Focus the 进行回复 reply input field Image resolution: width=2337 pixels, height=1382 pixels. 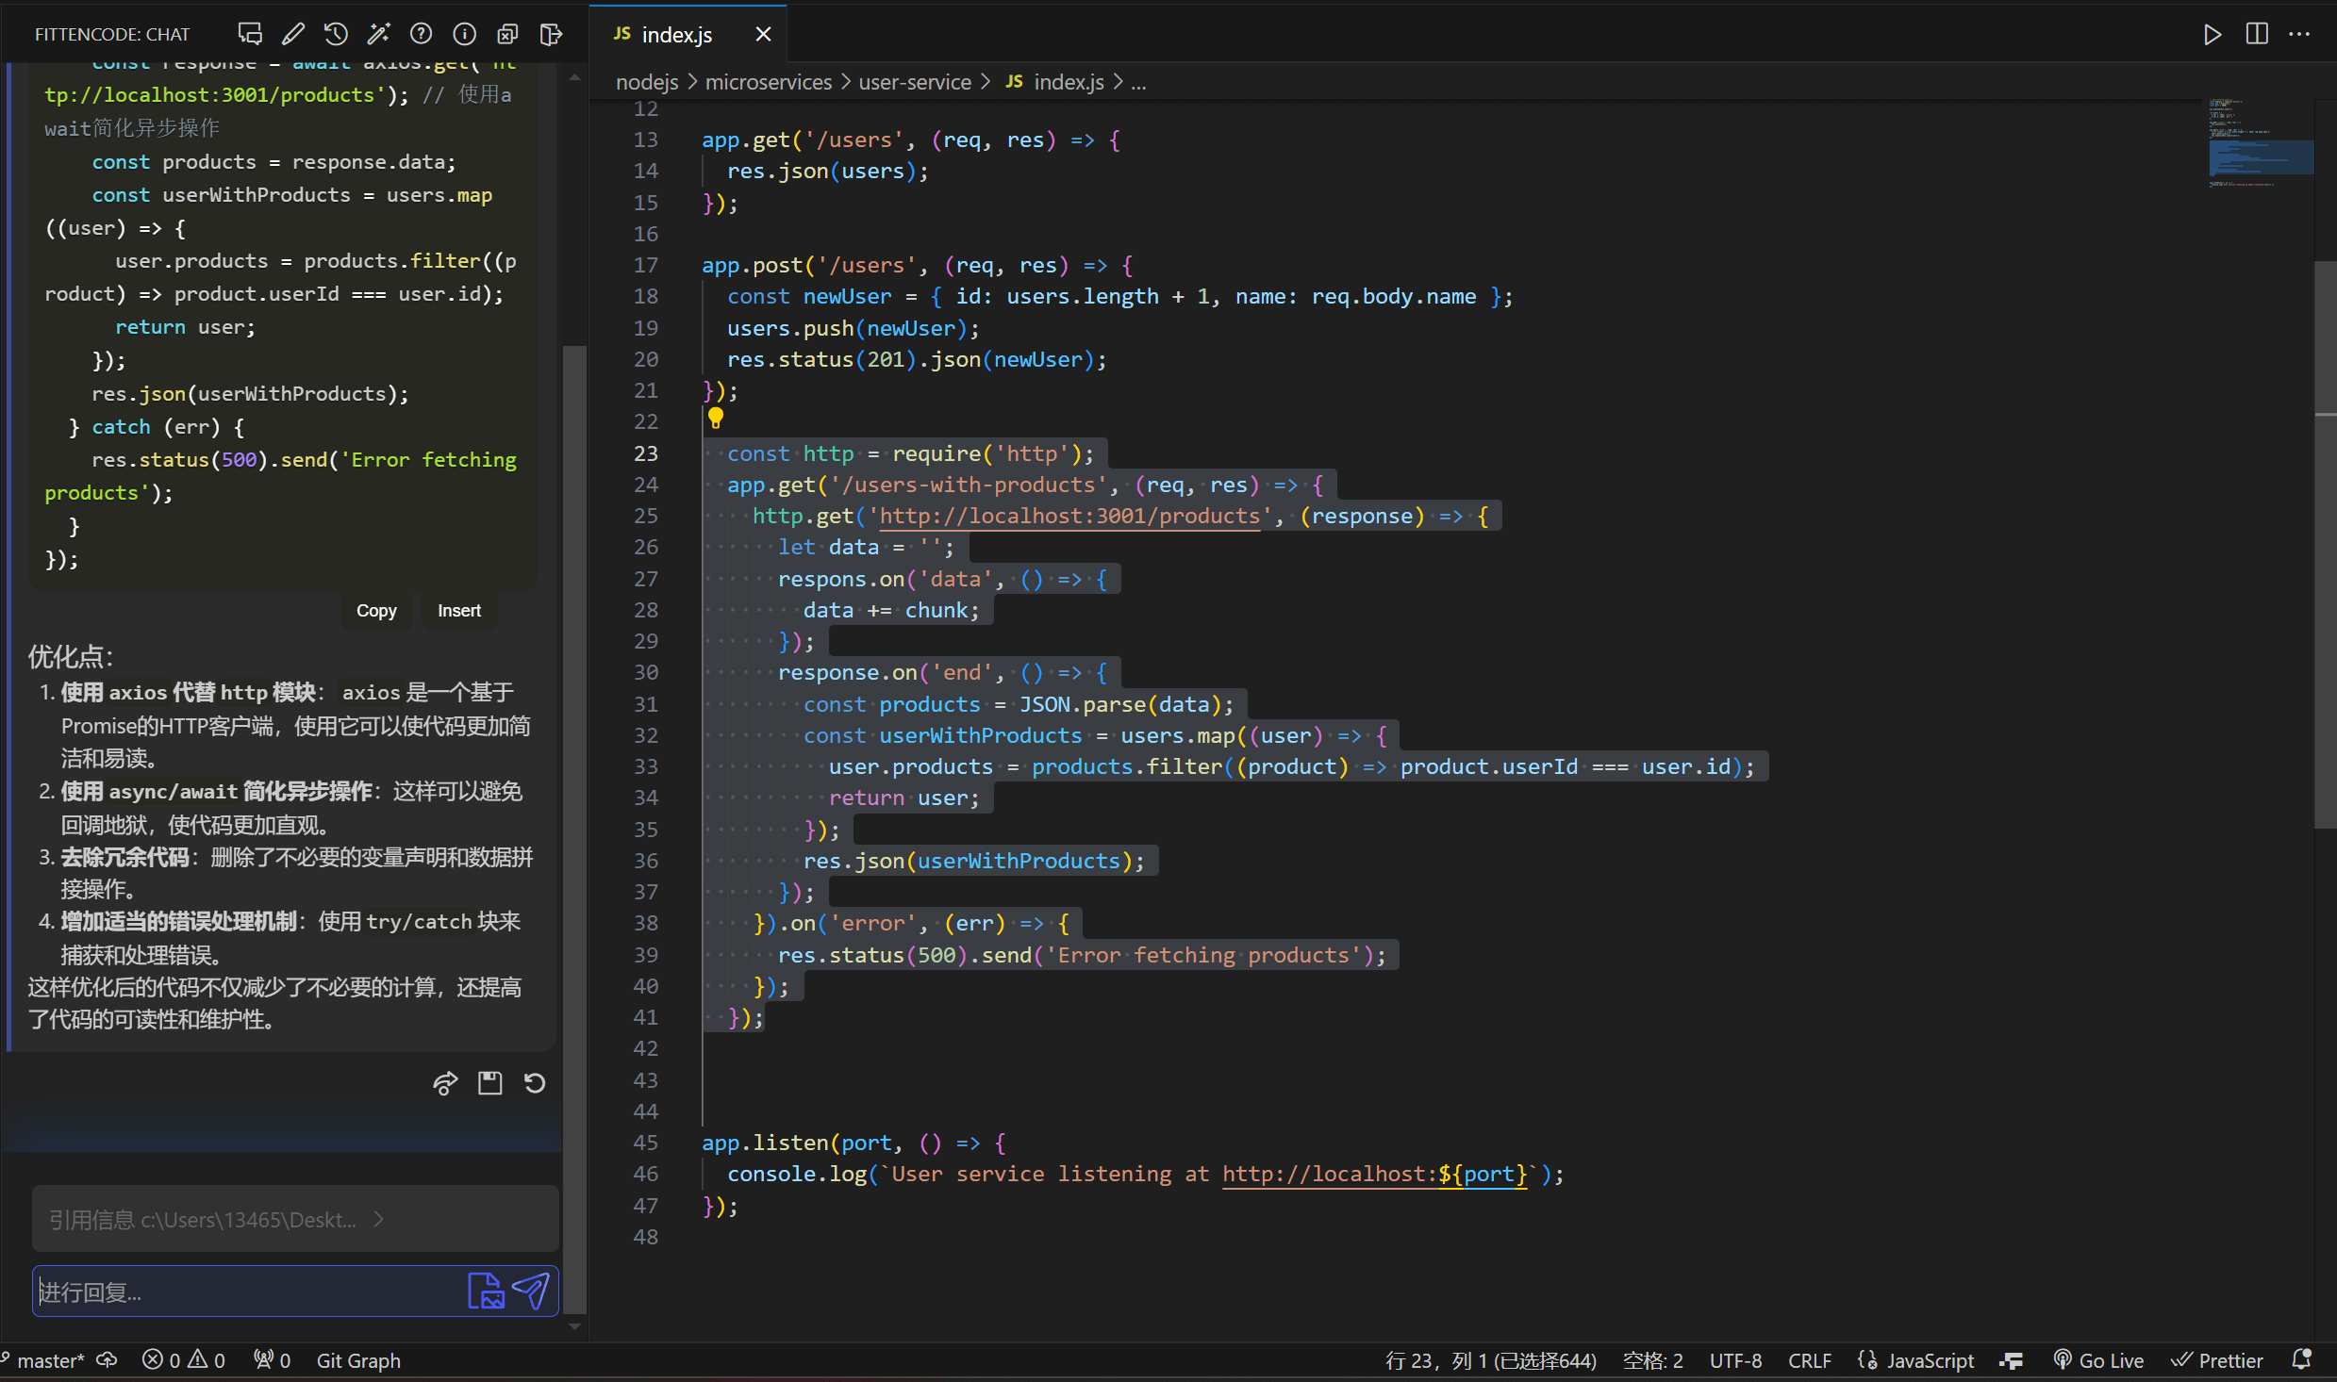tap(245, 1292)
